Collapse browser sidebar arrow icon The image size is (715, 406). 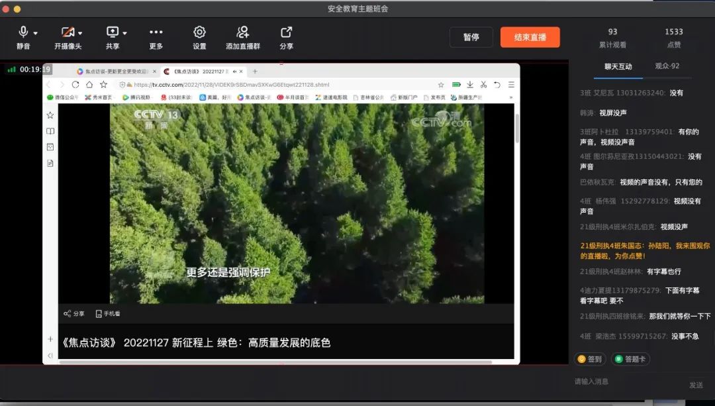(x=50, y=356)
